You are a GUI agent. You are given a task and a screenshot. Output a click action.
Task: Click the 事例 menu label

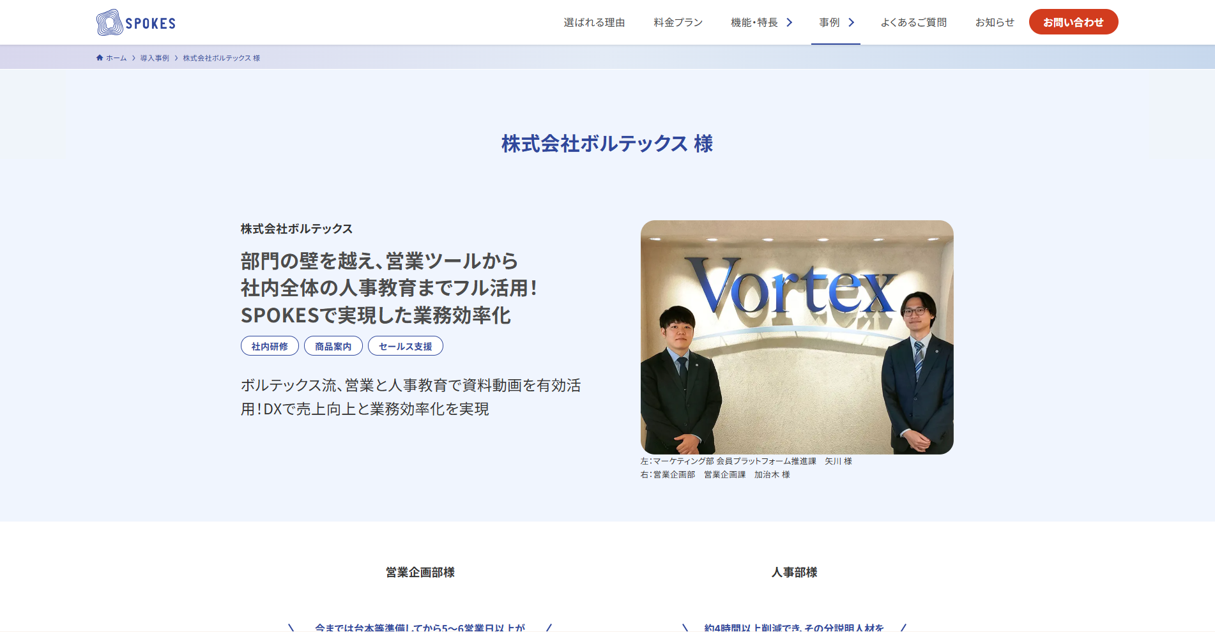click(x=829, y=22)
